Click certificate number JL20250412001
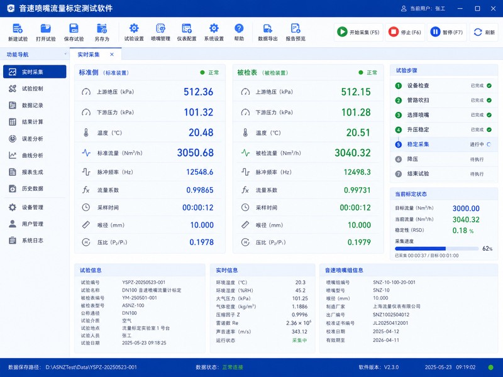The image size is (503, 377). click(390, 323)
